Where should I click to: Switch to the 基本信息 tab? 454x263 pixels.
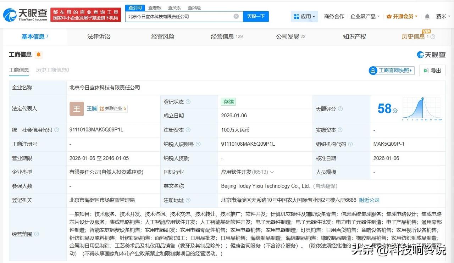click(x=35, y=37)
